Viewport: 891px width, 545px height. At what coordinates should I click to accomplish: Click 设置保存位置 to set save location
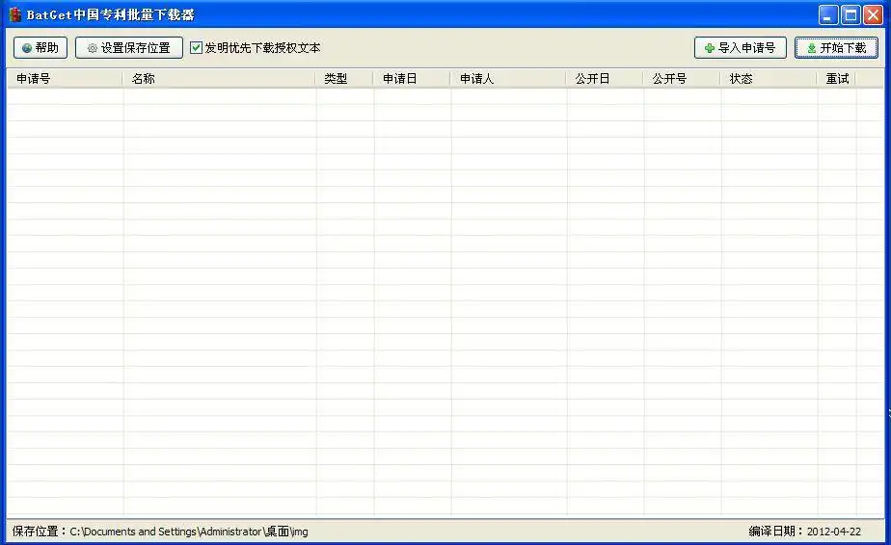129,48
